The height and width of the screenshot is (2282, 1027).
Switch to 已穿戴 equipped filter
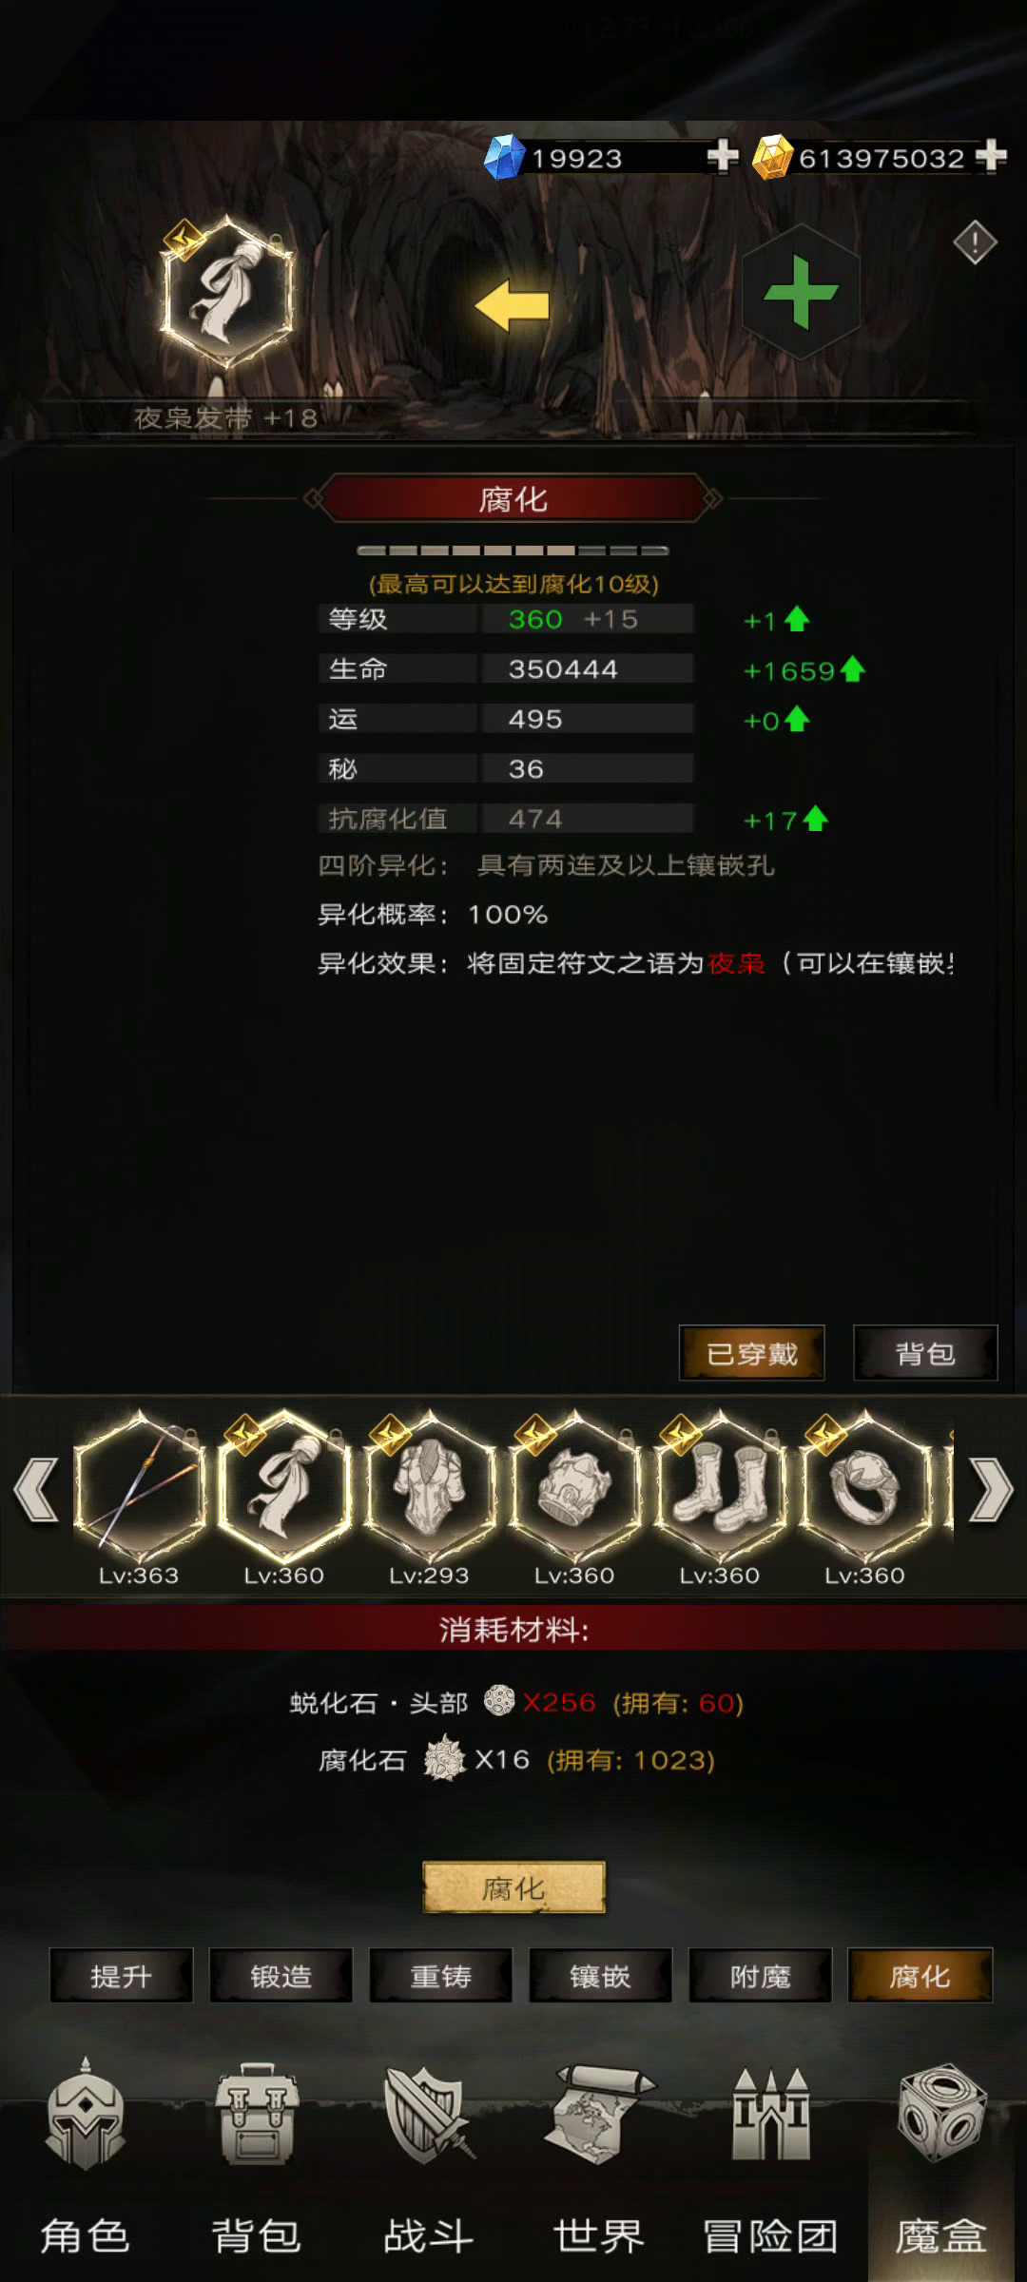(x=752, y=1353)
